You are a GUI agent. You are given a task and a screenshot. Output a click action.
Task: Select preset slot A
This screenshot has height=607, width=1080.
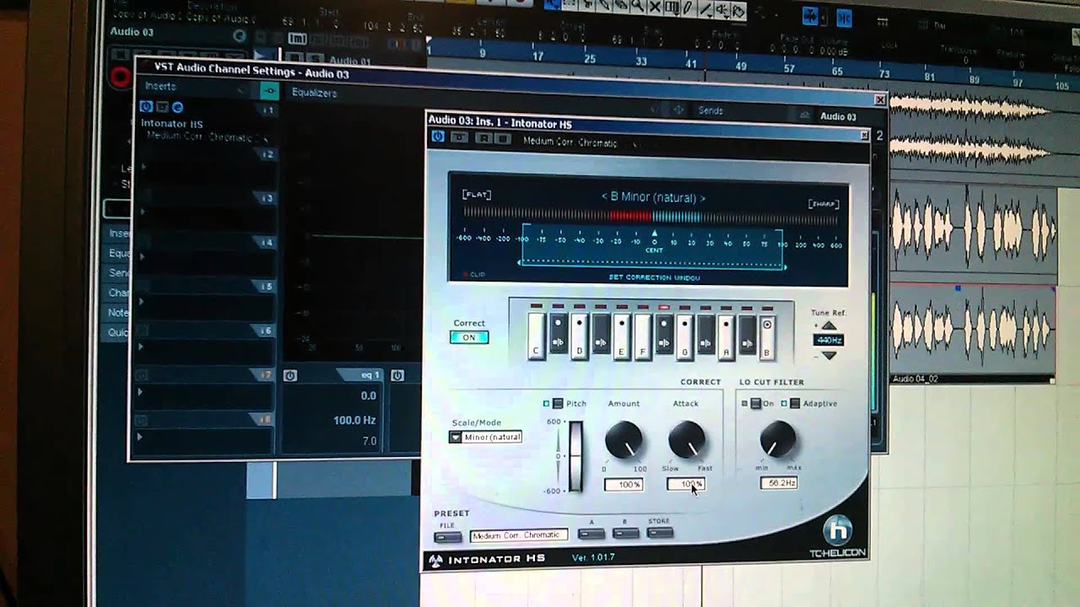pyautogui.click(x=591, y=534)
